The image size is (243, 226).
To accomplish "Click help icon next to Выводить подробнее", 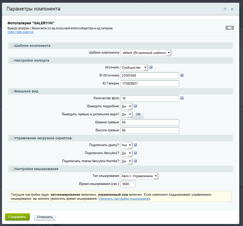I will pyautogui.click(x=135, y=106).
